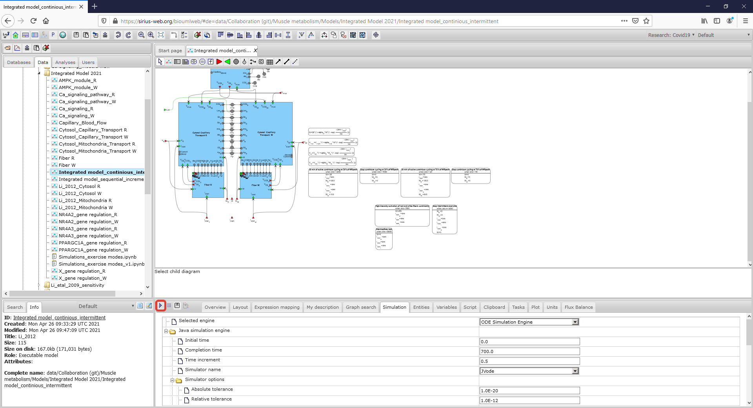Zoom out the diagram with minus magnifier
This screenshot has width=753, height=408.
[141, 35]
